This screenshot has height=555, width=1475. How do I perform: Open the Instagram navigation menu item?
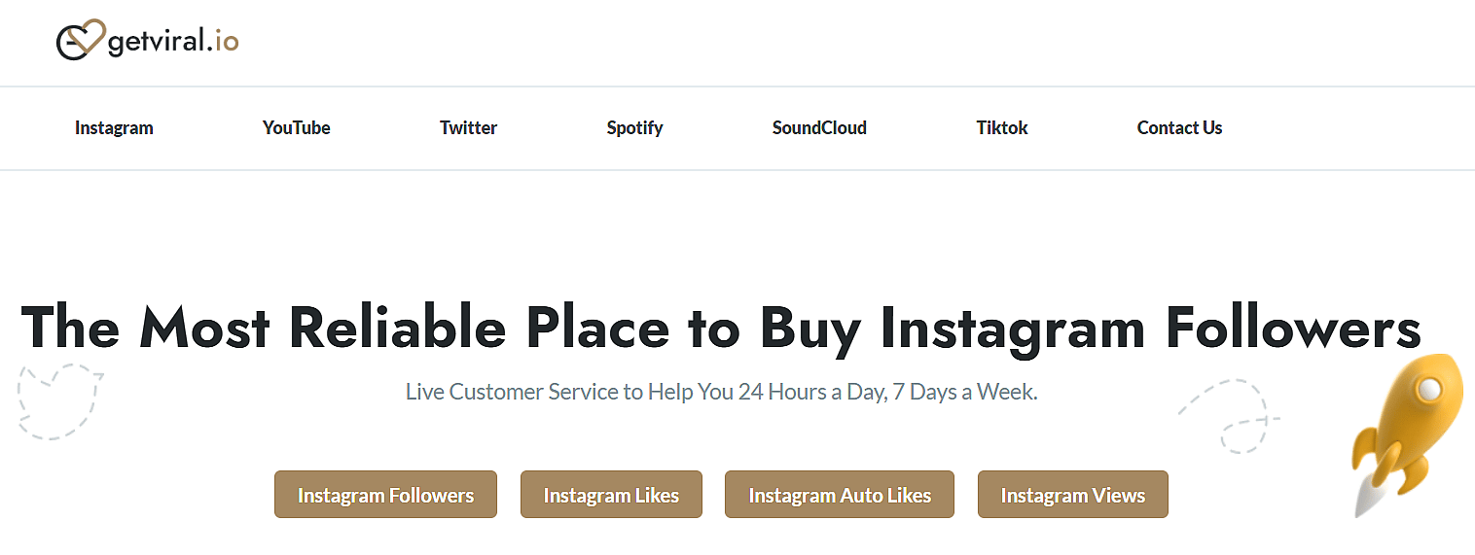(x=114, y=128)
